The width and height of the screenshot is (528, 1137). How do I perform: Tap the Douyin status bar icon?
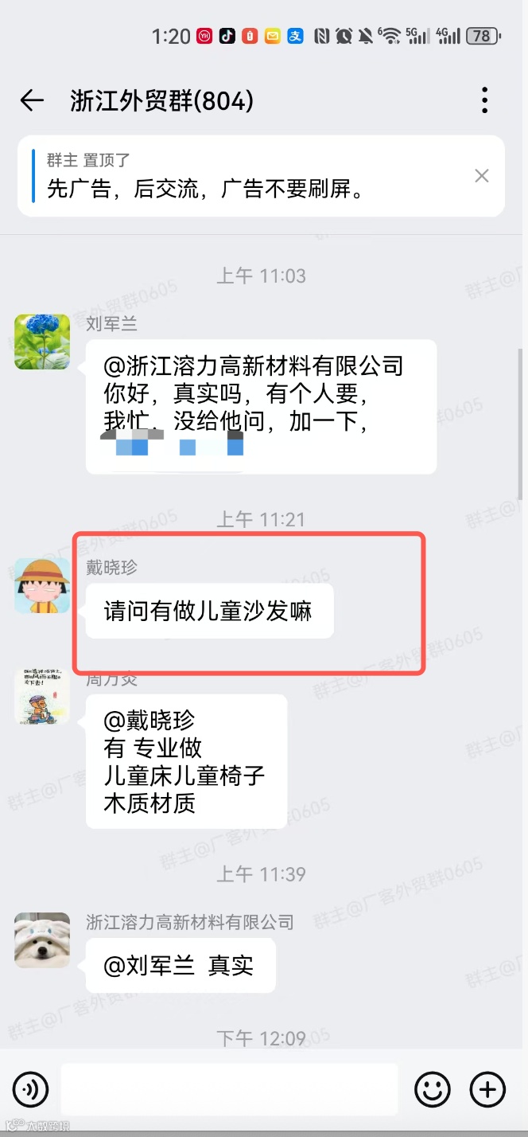pos(227,36)
